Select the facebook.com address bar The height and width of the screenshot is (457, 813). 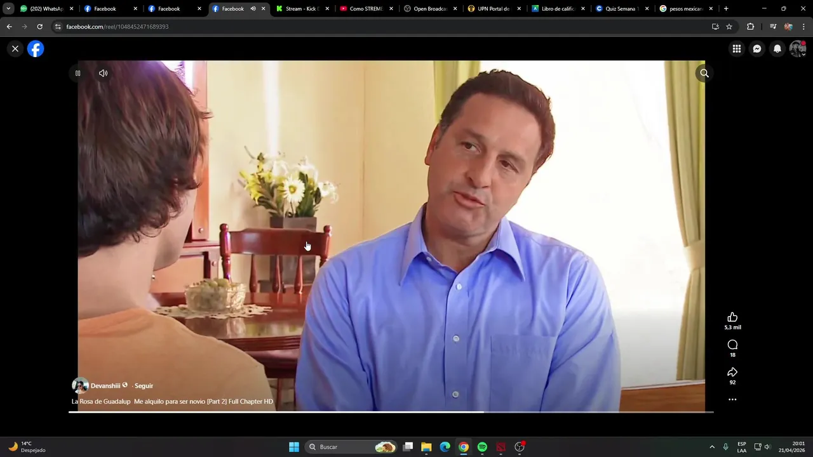click(381, 27)
